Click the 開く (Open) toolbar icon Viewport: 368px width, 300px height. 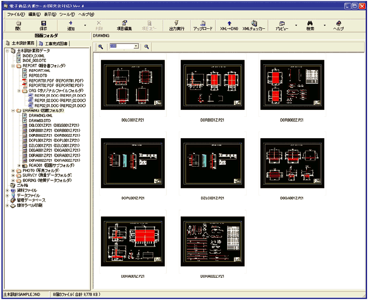[18, 25]
